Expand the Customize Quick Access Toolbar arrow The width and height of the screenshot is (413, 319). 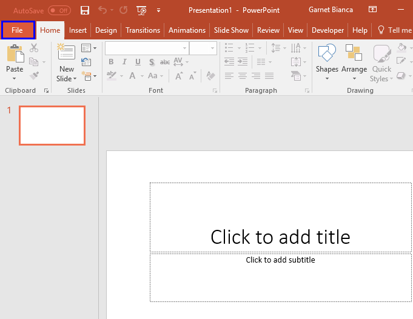coord(159,10)
